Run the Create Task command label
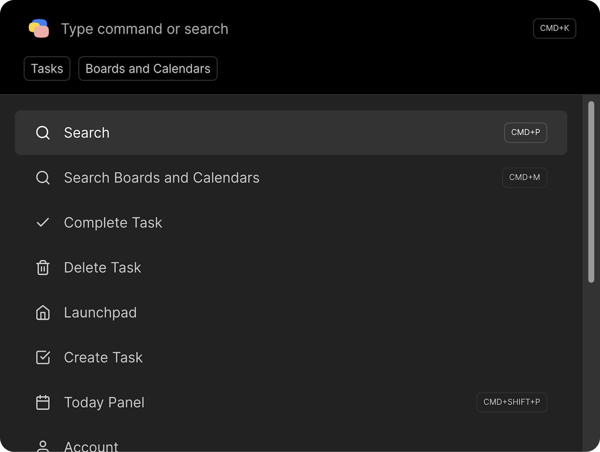The width and height of the screenshot is (600, 452). pos(103,357)
